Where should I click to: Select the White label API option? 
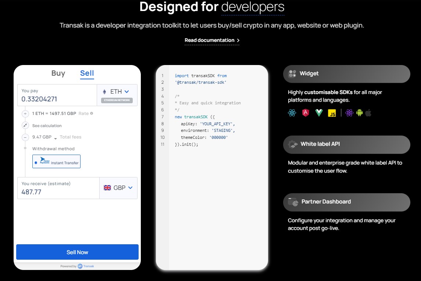tap(346, 144)
